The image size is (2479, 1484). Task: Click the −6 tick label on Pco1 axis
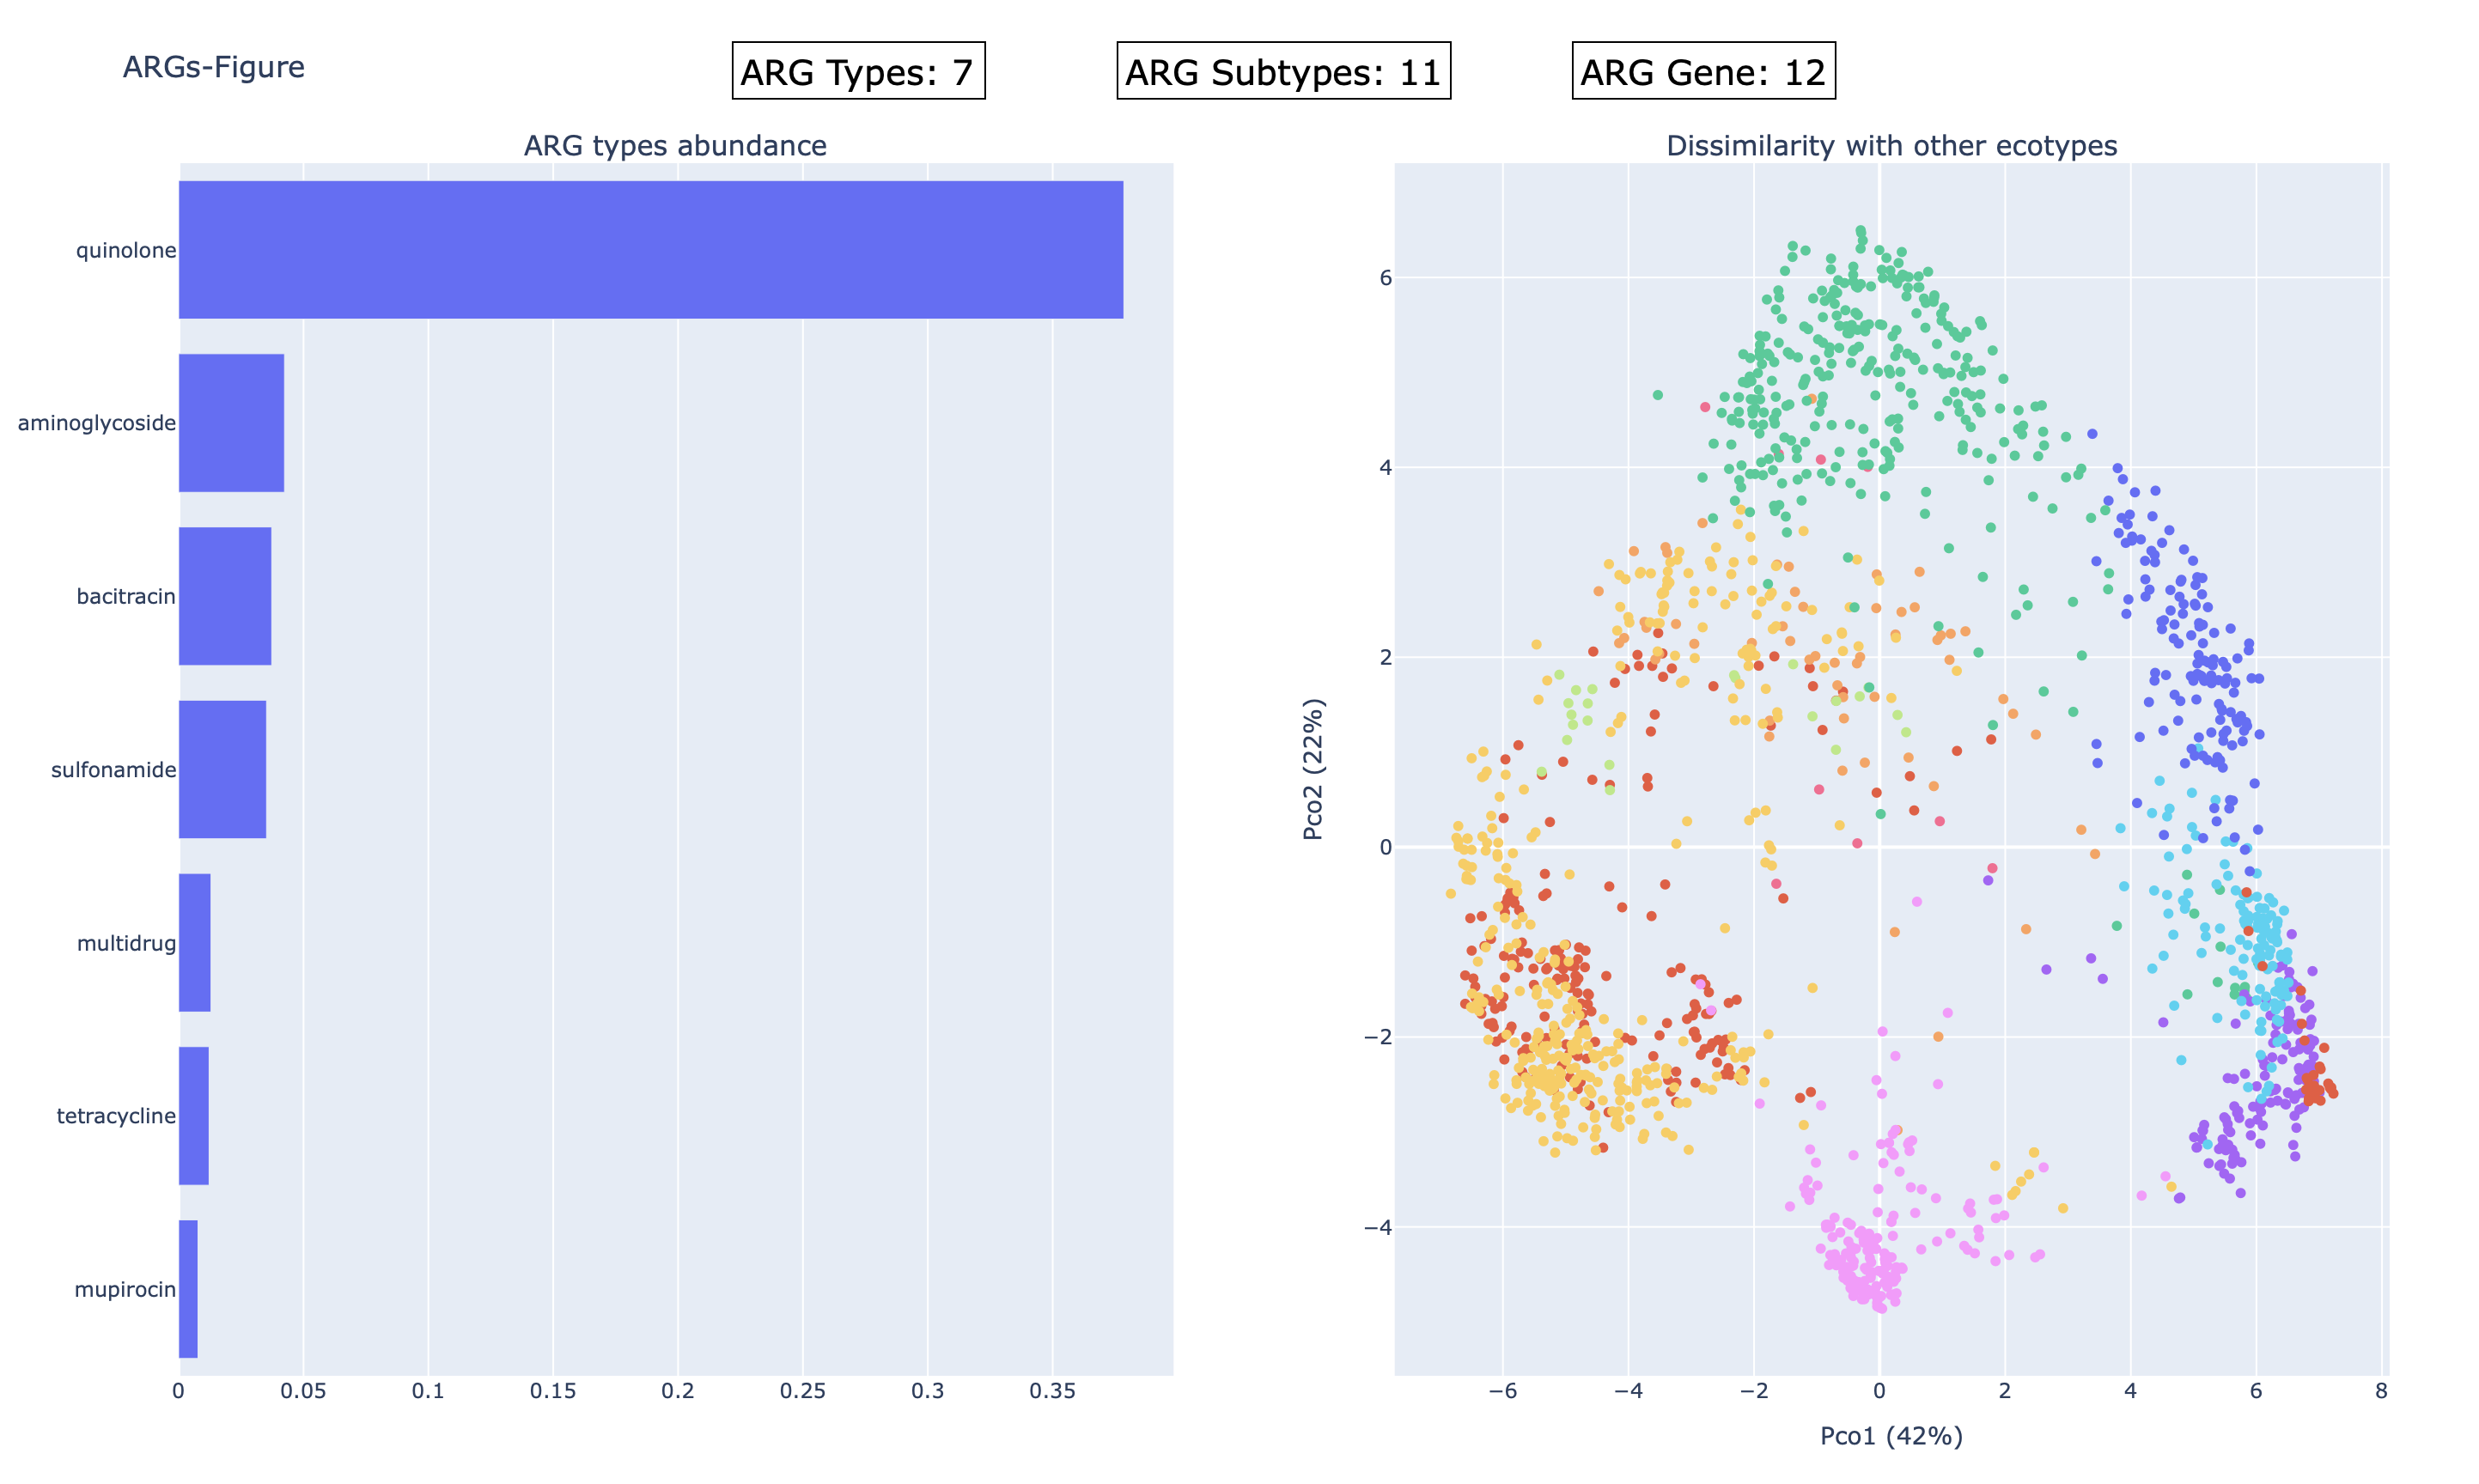(1502, 1391)
